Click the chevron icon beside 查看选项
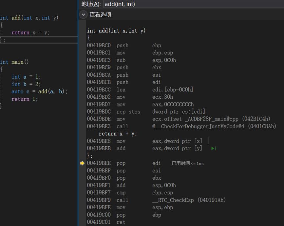This screenshot has width=284, height=226. click(83, 15)
